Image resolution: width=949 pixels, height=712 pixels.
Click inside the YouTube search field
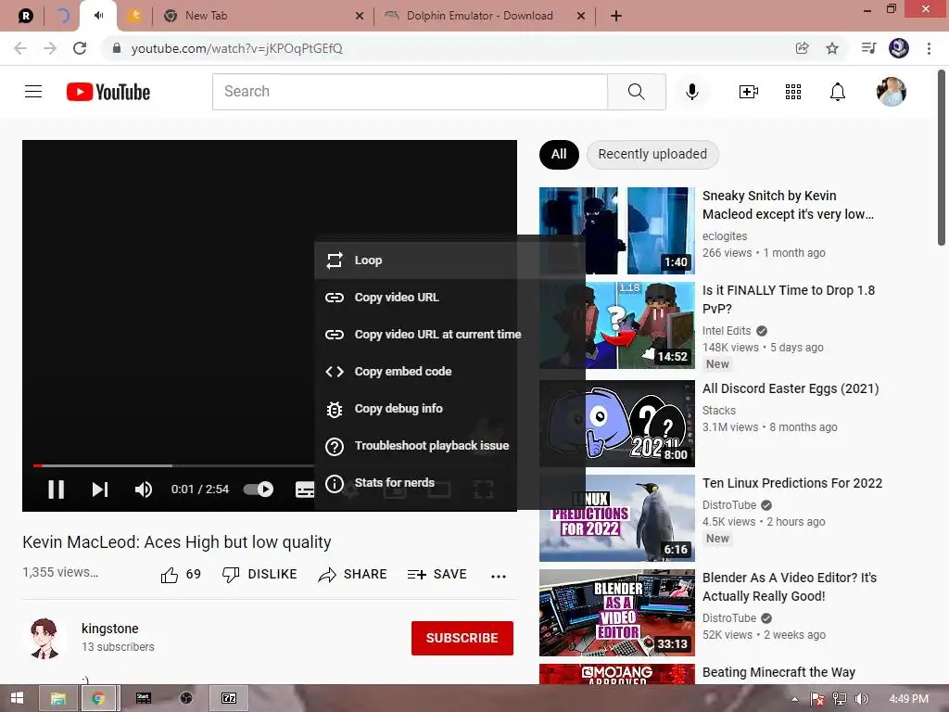(x=410, y=92)
